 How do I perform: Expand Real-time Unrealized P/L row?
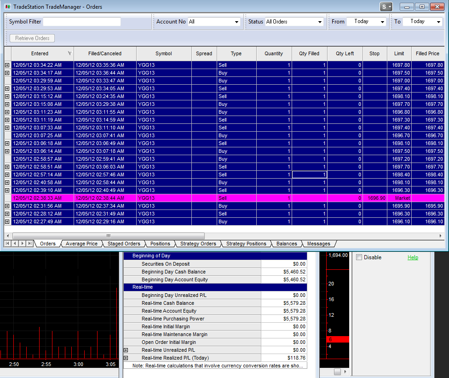pos(126,350)
